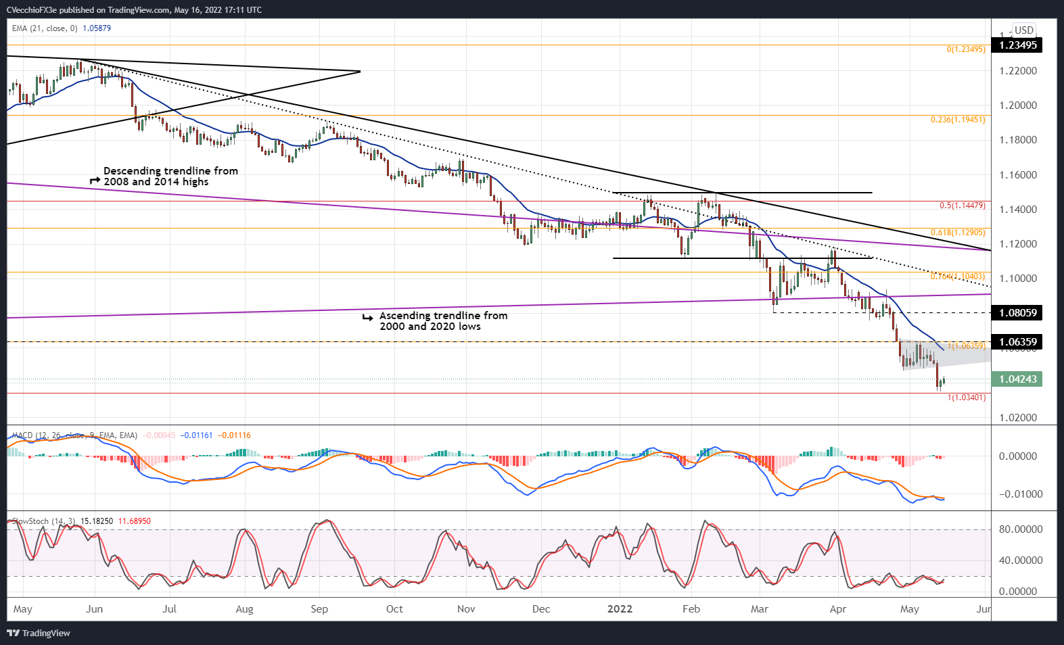
Task: Click the Sep label on the time axis
Action: (319, 609)
